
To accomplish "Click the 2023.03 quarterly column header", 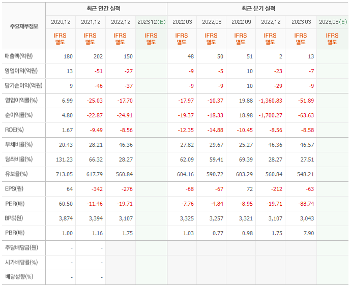I will click(x=301, y=22).
